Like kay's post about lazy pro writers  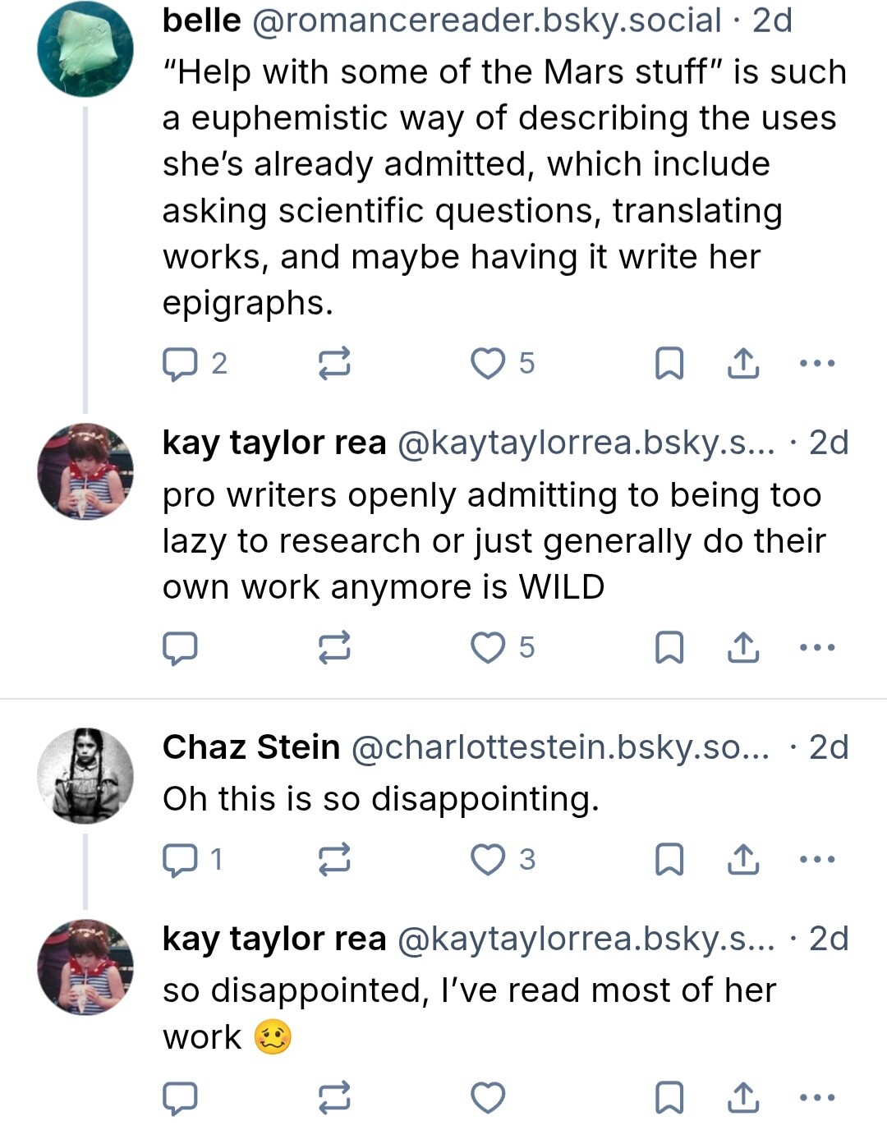[488, 648]
